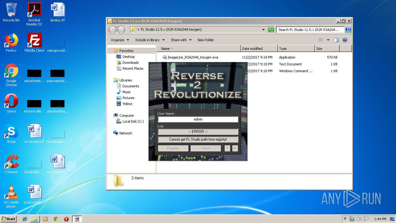Select Computer in the navigation pane
396x223 pixels.
[x=127, y=116]
